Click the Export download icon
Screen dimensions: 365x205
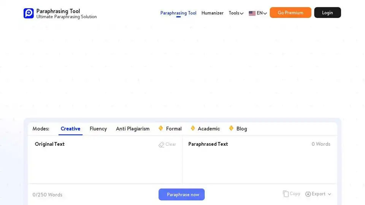pyautogui.click(x=308, y=194)
